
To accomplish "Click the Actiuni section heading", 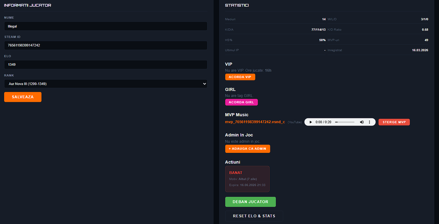I will tap(233, 162).
